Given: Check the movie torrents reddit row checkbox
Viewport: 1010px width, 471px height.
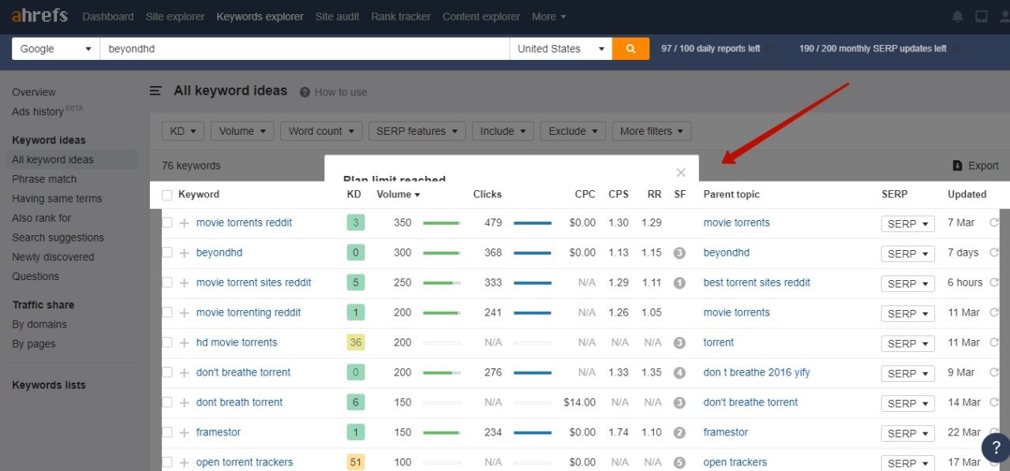Looking at the screenshot, I should 166,223.
